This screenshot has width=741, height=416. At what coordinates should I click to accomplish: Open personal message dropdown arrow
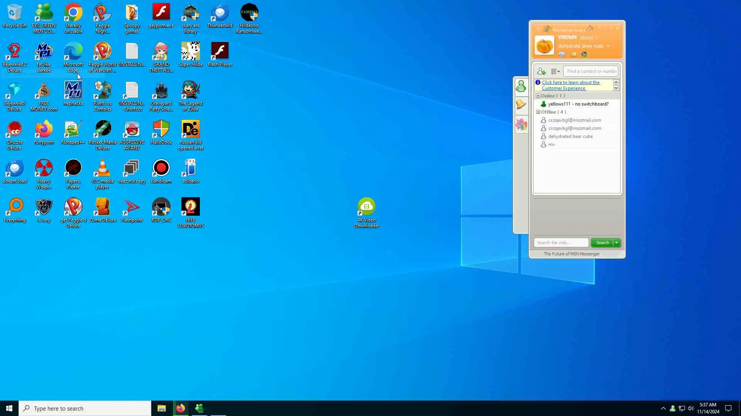click(608, 46)
